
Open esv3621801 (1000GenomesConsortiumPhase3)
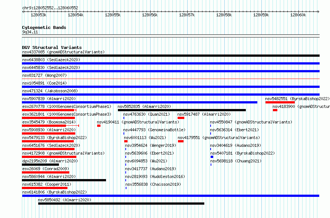[67, 114]
